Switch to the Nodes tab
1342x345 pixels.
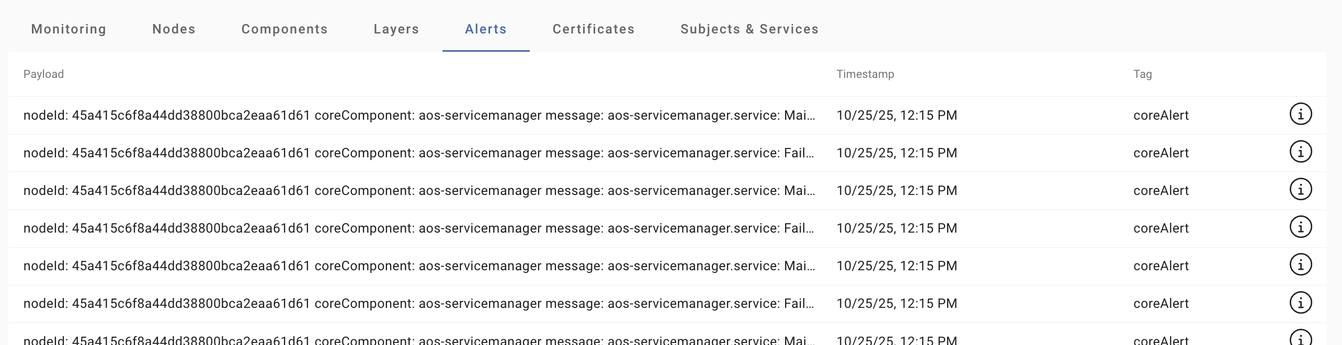click(174, 29)
